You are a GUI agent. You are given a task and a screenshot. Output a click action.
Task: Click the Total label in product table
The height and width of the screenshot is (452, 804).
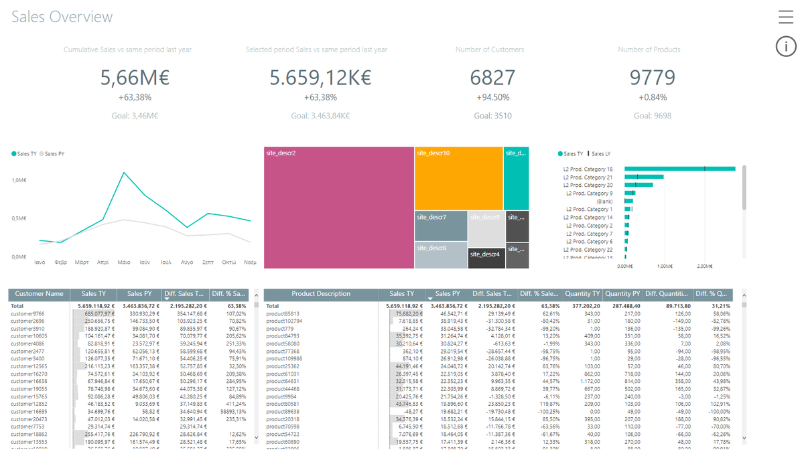pyautogui.click(x=272, y=305)
